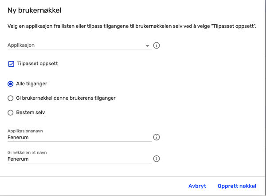Expand the Applikasjon dropdown arrow
This screenshot has height=196, width=266.
(x=148, y=46)
